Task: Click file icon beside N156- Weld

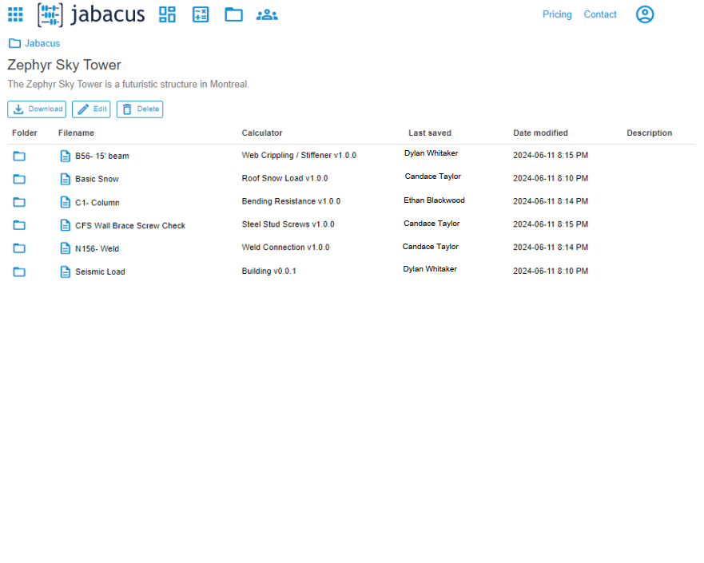Action: (x=66, y=248)
